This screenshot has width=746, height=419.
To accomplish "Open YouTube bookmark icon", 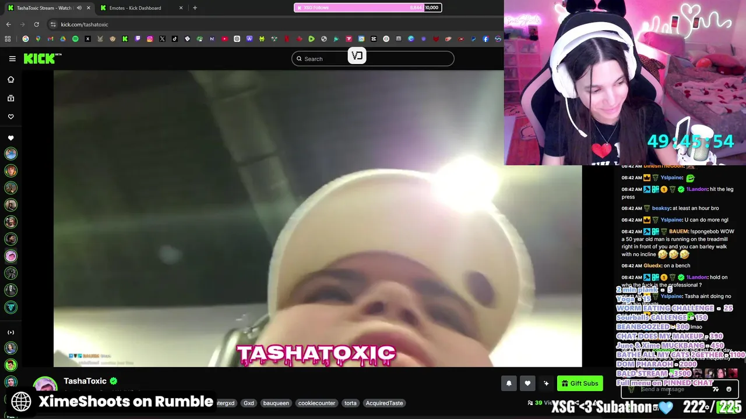I will [224, 39].
